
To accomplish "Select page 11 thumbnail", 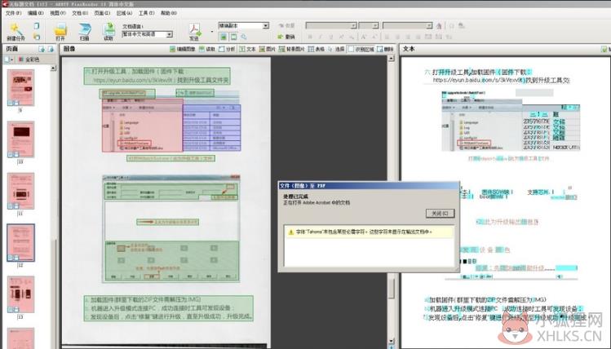I will click(20, 191).
